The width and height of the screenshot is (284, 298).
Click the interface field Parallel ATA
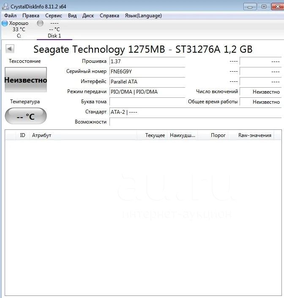[147, 81]
